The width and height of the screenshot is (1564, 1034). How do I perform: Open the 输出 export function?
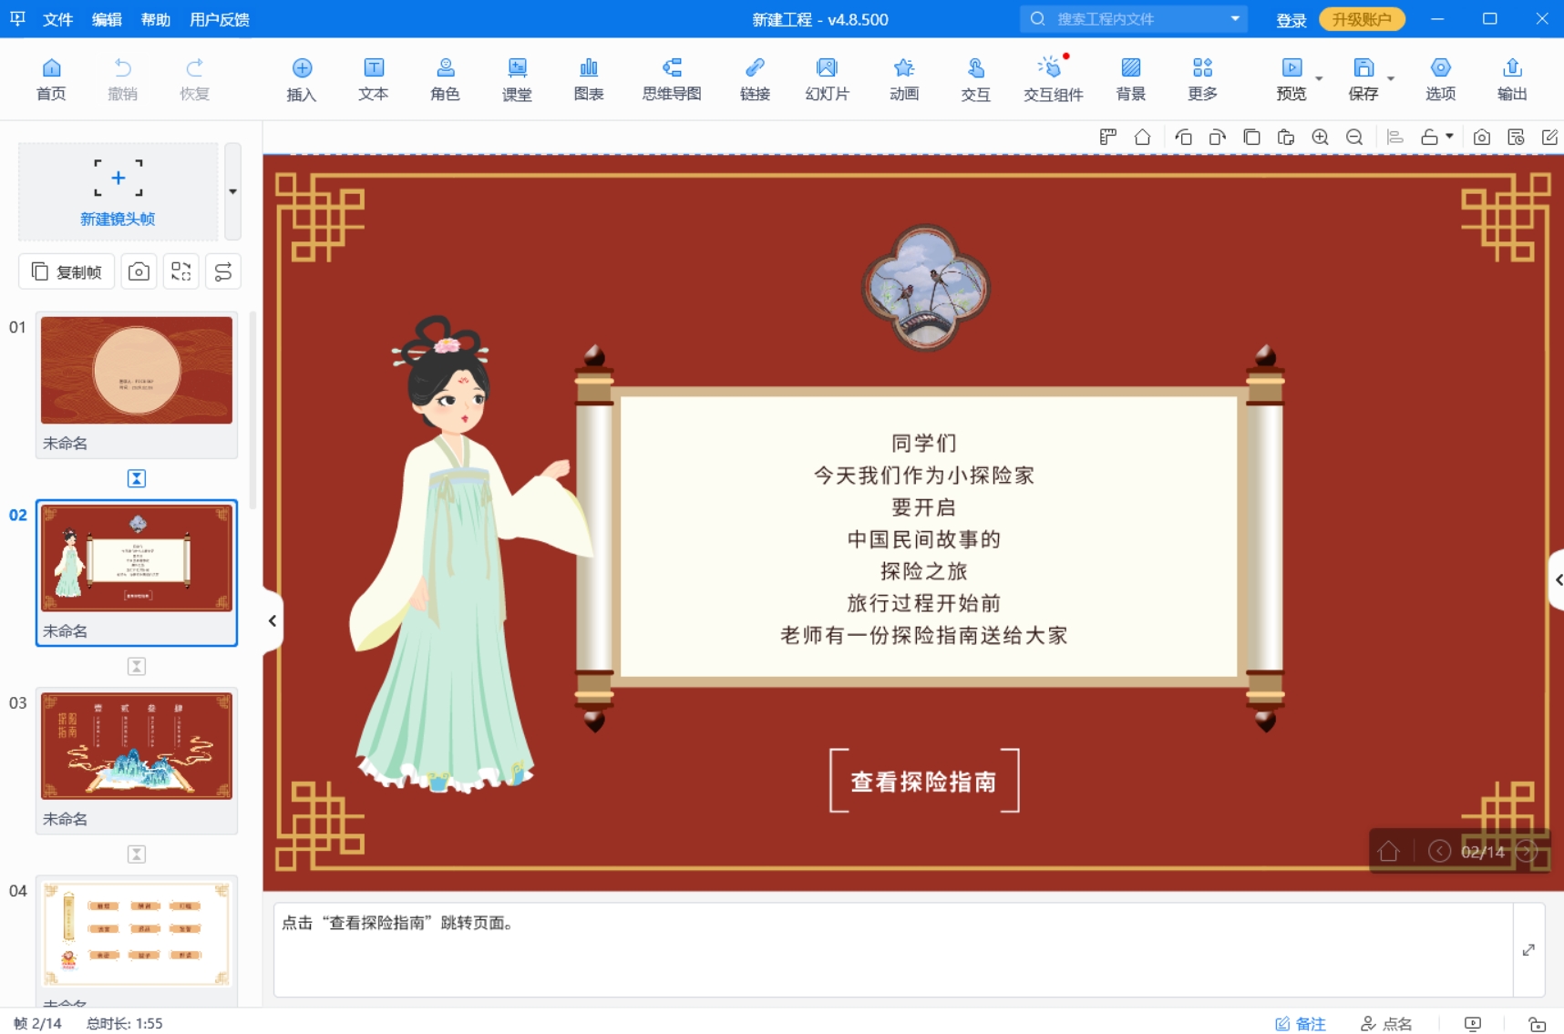pos(1511,78)
